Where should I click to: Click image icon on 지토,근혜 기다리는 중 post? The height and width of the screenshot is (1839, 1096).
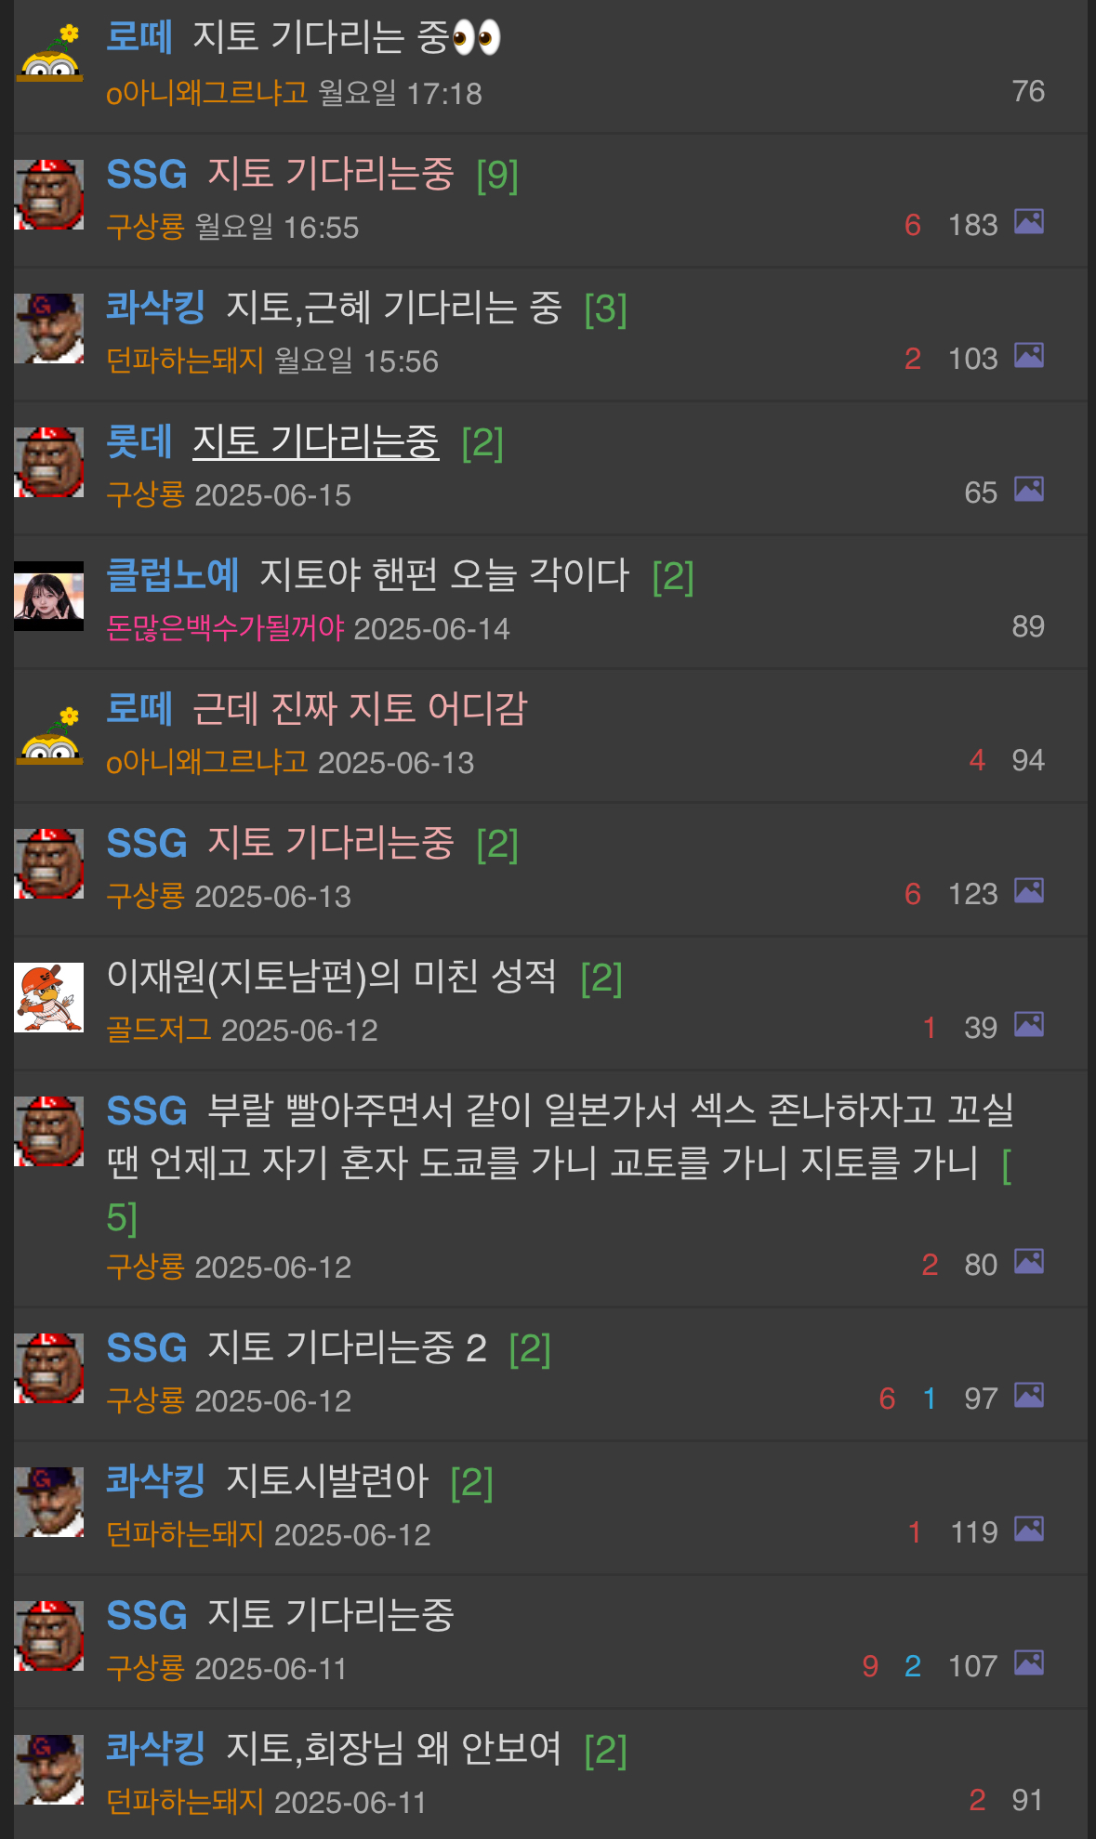pos(1028,356)
